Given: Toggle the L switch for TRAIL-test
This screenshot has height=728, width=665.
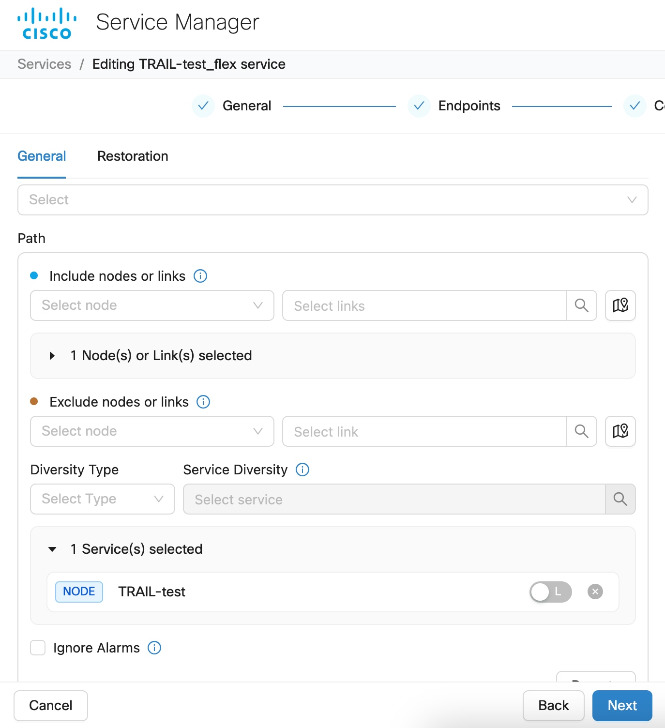Looking at the screenshot, I should (551, 591).
